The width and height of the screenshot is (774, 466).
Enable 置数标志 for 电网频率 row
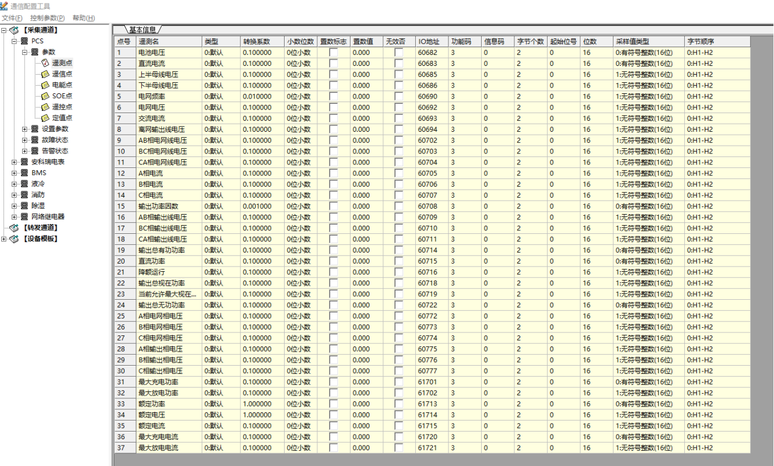pyautogui.click(x=334, y=96)
